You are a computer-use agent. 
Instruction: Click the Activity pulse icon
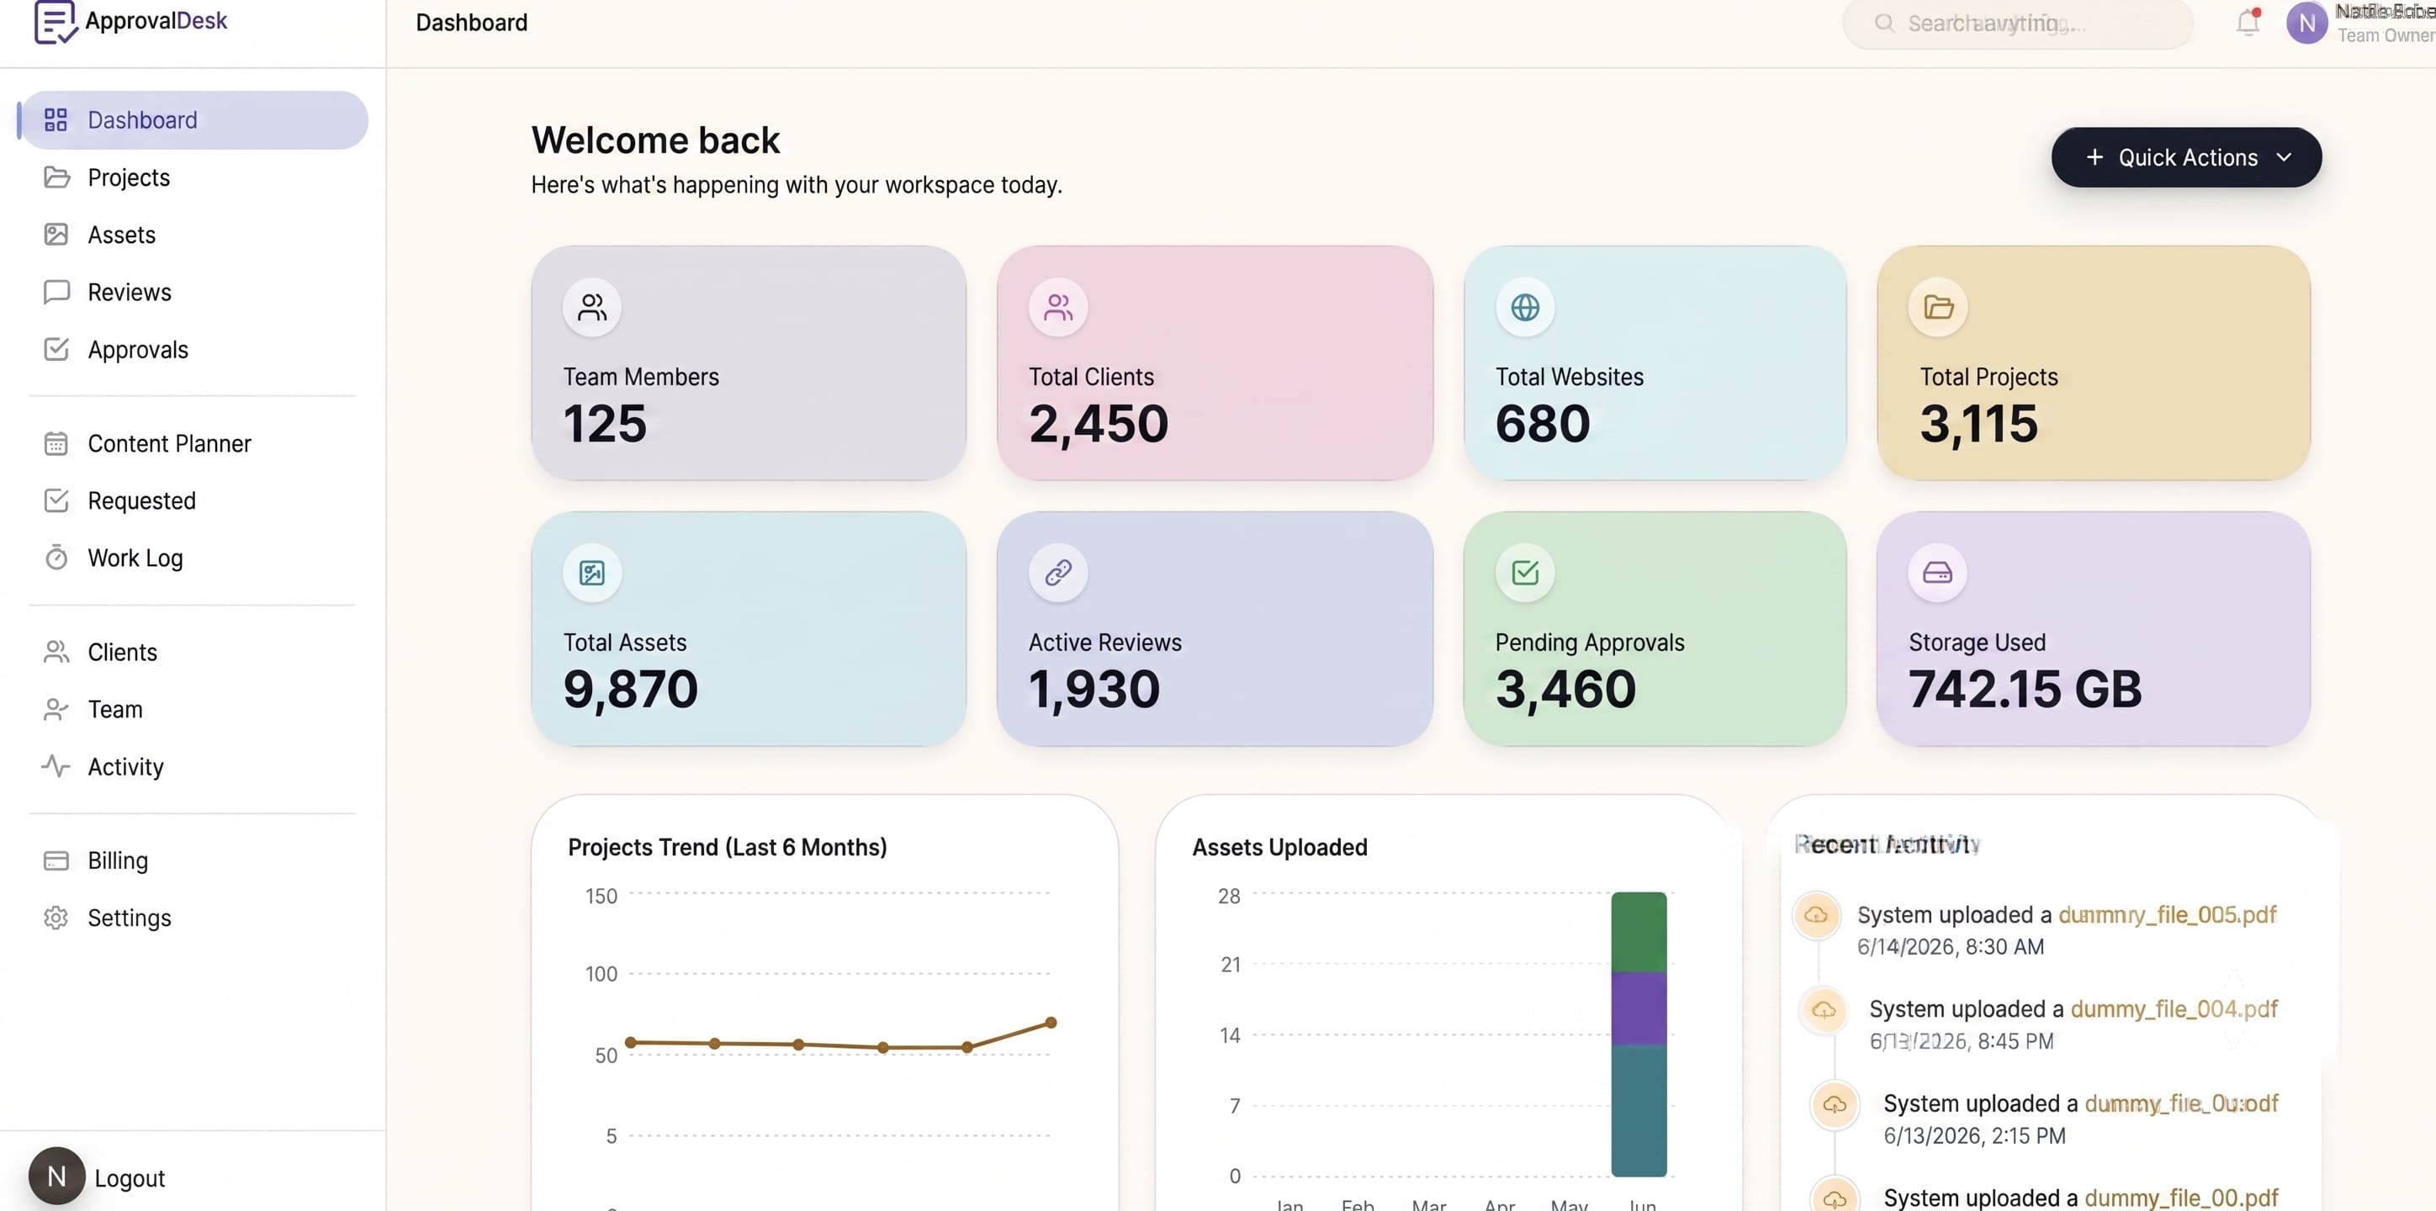pyautogui.click(x=56, y=766)
